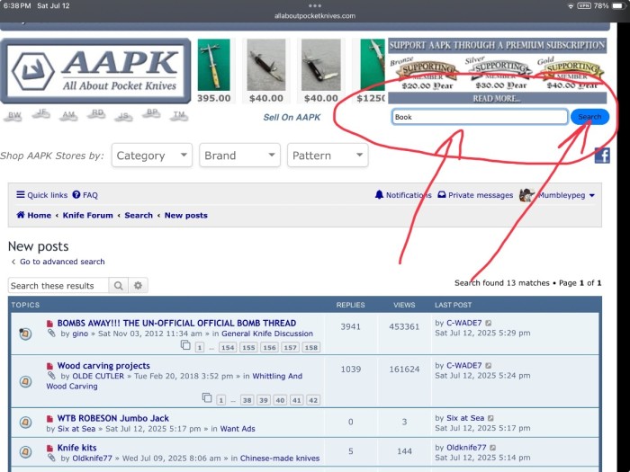The height and width of the screenshot is (472, 630).
Task: Expand the Brand dropdown
Action: [240, 156]
